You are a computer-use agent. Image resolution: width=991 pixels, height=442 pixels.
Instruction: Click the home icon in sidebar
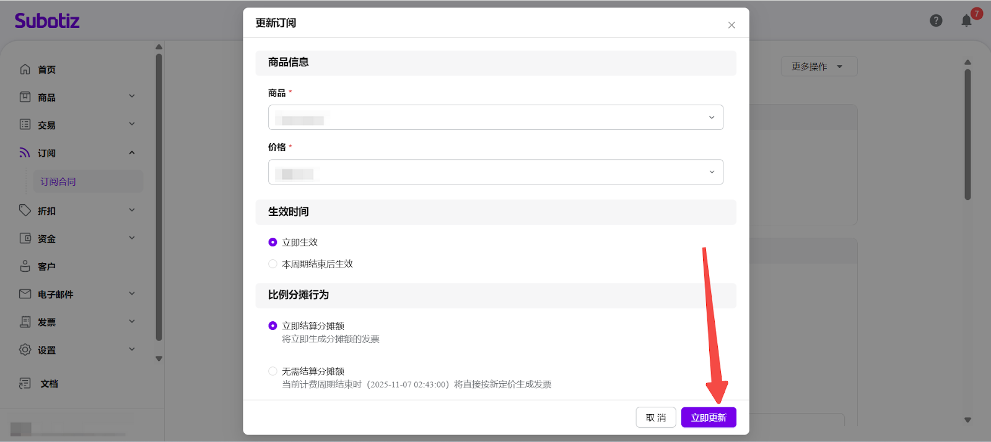(x=25, y=69)
